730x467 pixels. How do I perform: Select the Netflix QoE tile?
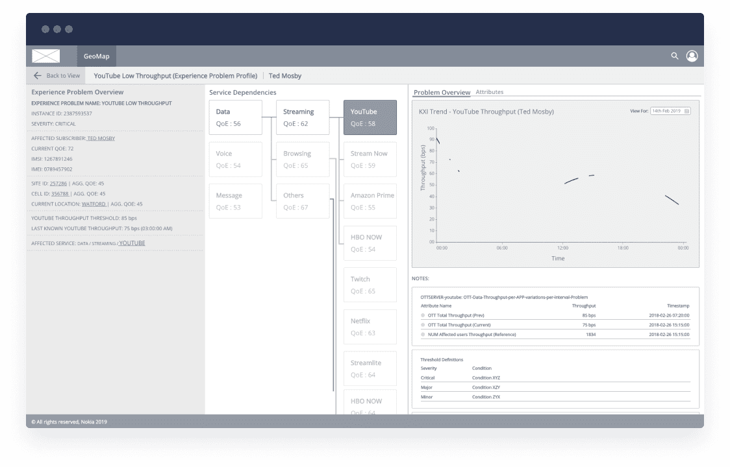point(370,326)
